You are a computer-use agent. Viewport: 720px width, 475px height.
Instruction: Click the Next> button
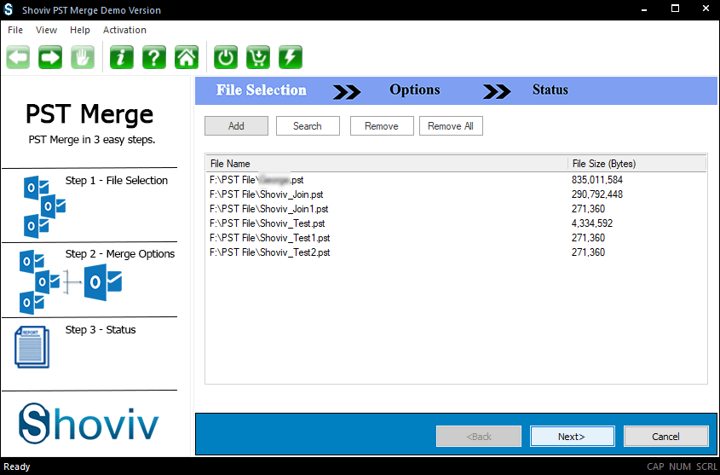point(572,437)
